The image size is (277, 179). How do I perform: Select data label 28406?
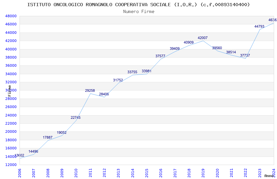point(104,94)
